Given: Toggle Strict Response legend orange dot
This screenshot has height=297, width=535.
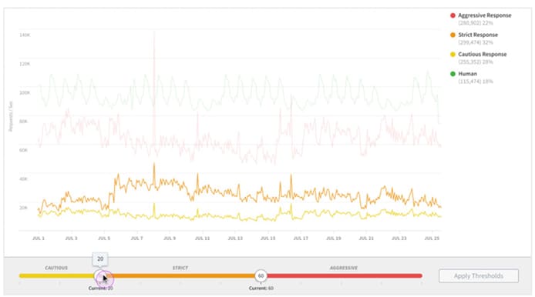Looking at the screenshot, I should coord(453,35).
